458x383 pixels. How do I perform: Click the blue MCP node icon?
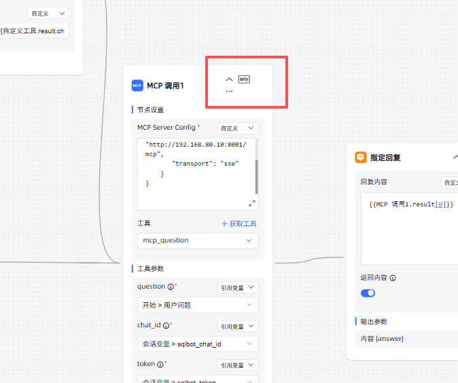coord(137,86)
